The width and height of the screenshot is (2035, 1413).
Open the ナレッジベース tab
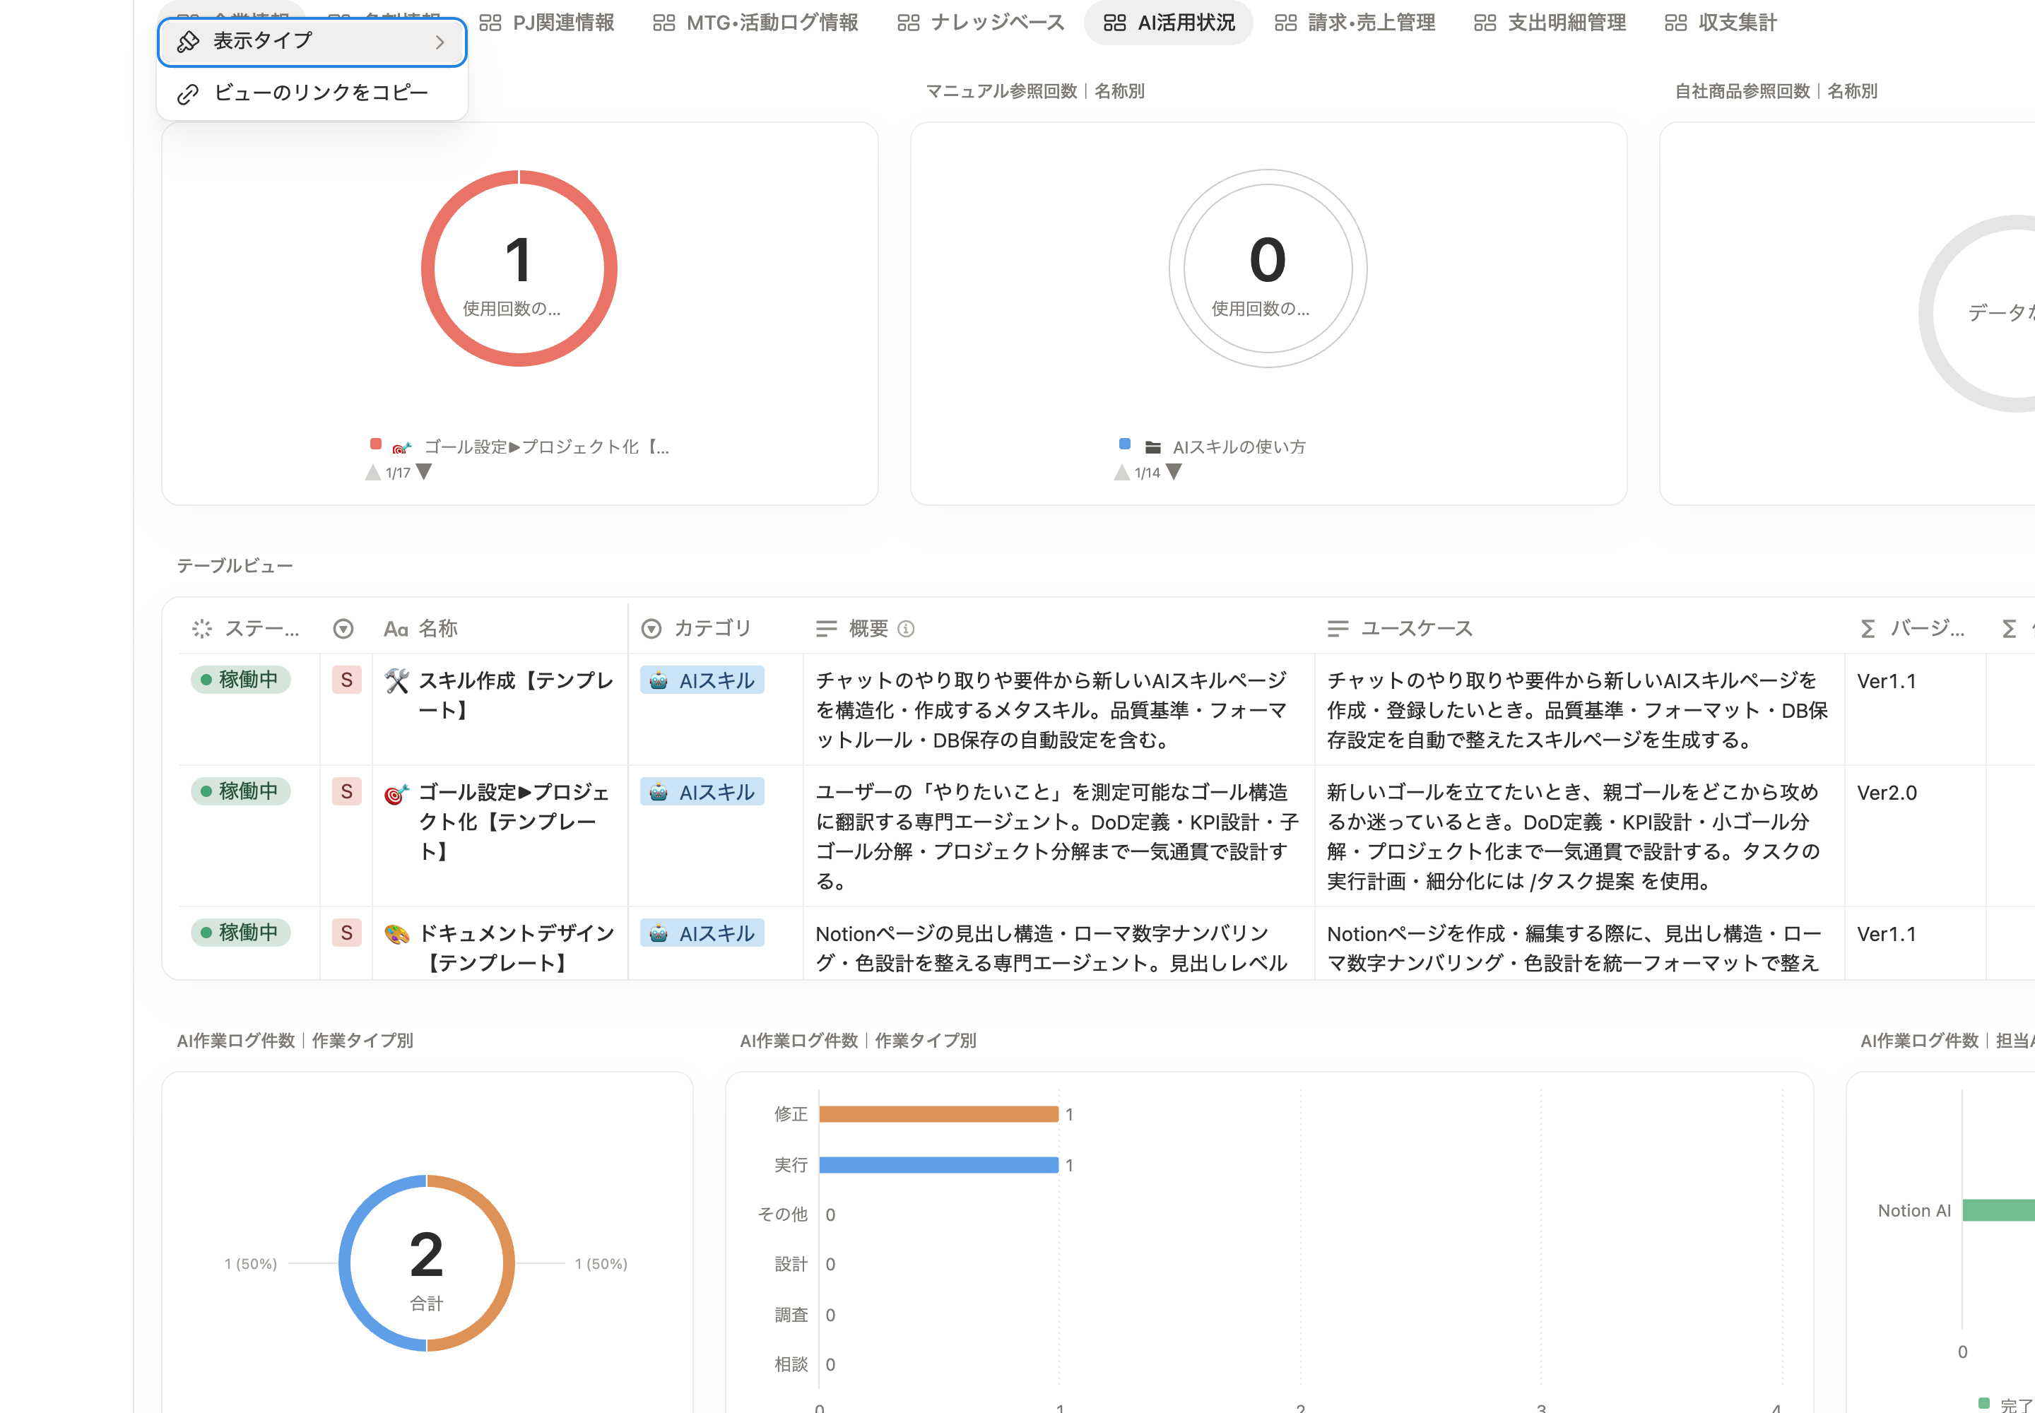[x=980, y=23]
